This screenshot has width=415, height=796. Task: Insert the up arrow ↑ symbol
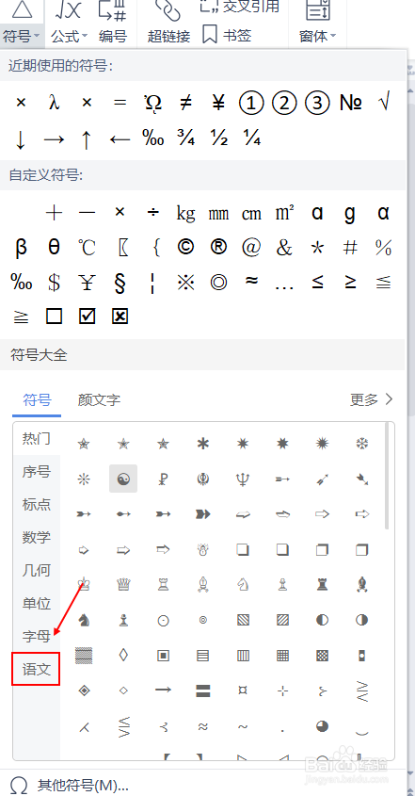pos(87,139)
